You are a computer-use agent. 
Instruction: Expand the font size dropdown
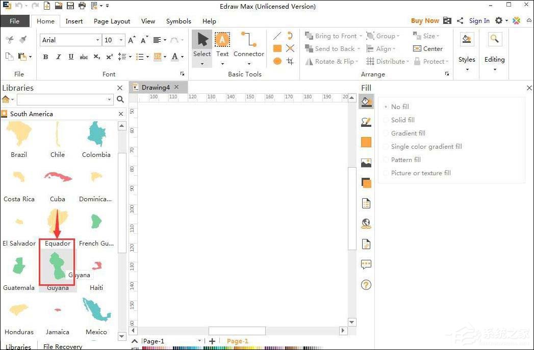click(x=121, y=40)
